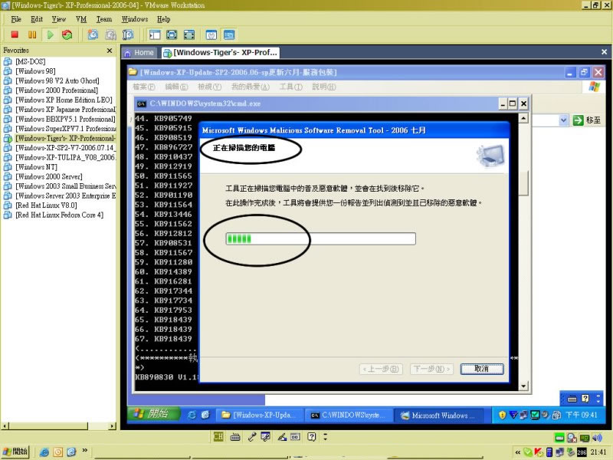Open the File menu
Image resolution: width=613 pixels, height=460 pixels.
[x=16, y=19]
